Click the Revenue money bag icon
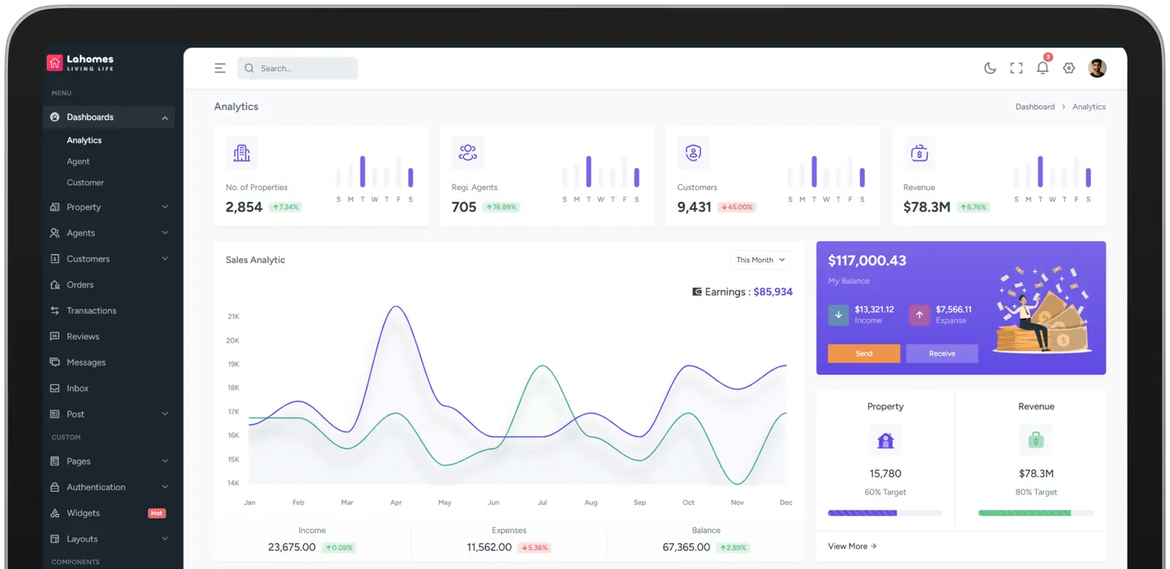1170x569 pixels. coord(919,153)
